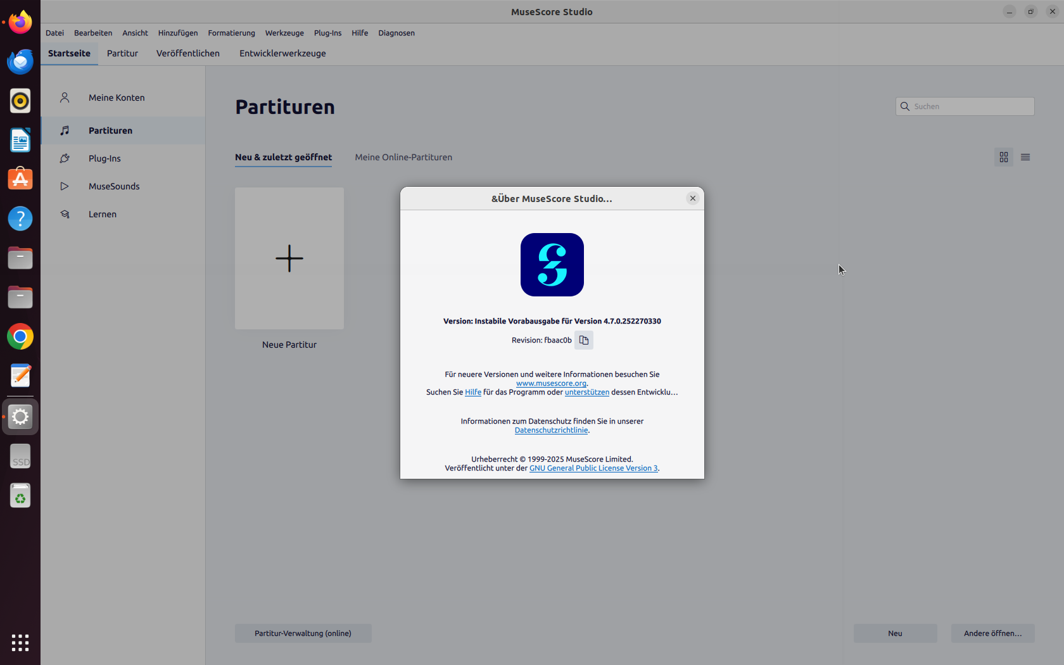This screenshot has height=665, width=1064.
Task: Close the Über MuseScore Studio dialog
Action: [693, 198]
